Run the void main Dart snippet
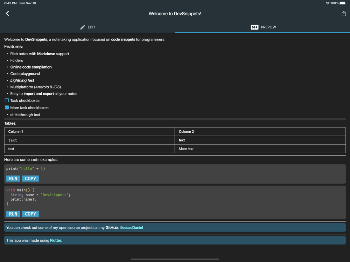350x262 pixels. tap(13, 214)
